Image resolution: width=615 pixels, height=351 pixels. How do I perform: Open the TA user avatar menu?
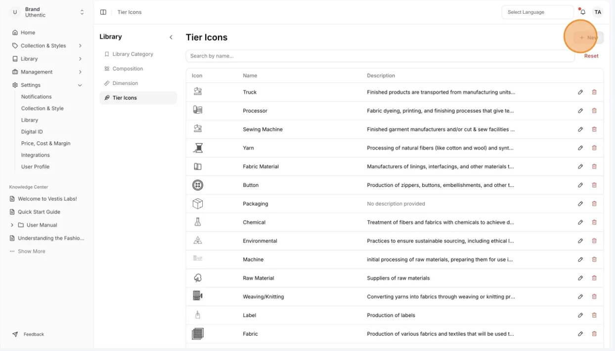(598, 12)
